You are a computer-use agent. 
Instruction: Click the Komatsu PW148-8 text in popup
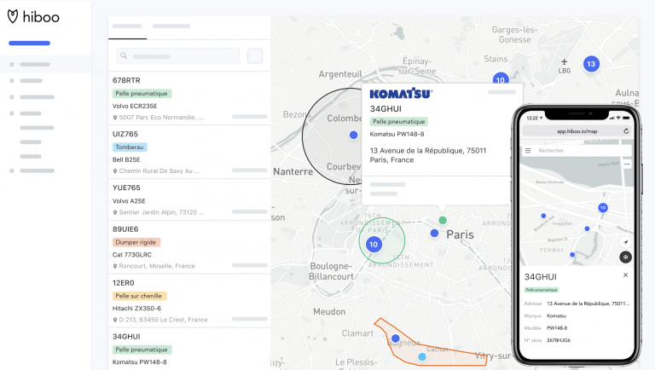[x=397, y=134]
